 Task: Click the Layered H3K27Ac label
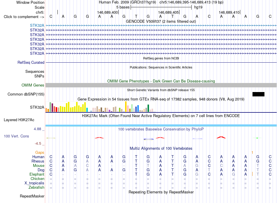click(x=19, y=120)
